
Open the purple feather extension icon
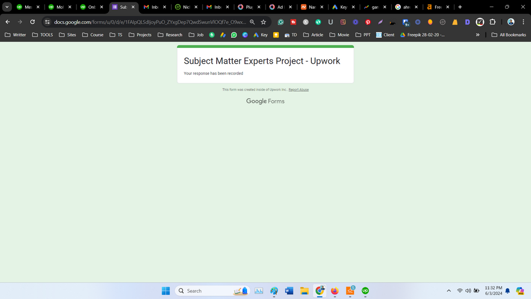pos(380,22)
